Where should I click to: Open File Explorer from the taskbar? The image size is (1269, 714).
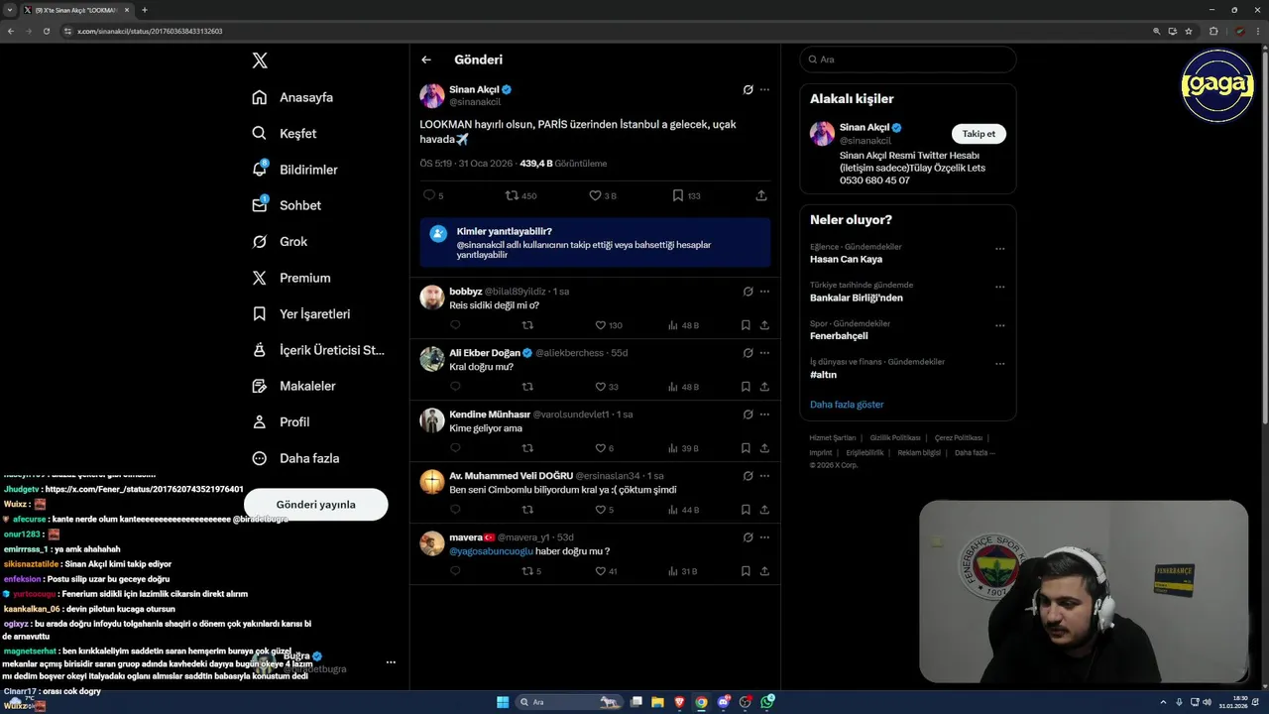coord(657,702)
